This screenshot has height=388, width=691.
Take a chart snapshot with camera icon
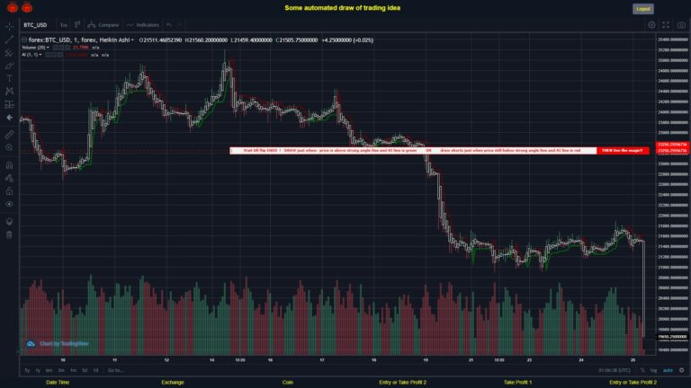[681, 25]
